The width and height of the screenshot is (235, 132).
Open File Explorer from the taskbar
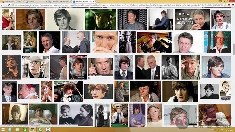point(17,129)
